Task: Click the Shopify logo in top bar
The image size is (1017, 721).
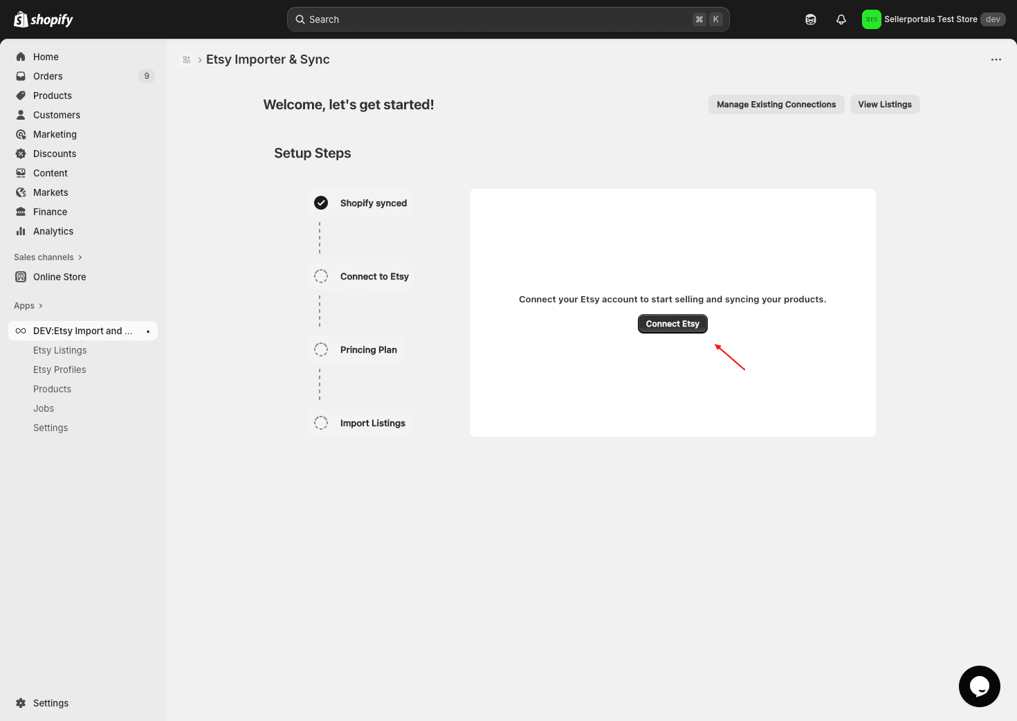Action: (44, 19)
